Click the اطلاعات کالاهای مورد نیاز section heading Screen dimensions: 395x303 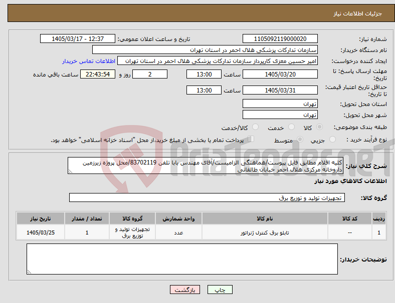[350, 181]
